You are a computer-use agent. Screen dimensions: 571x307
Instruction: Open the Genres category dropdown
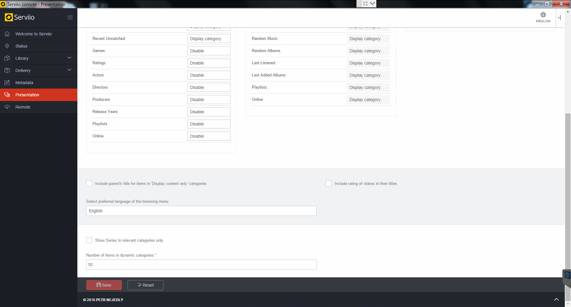point(209,51)
